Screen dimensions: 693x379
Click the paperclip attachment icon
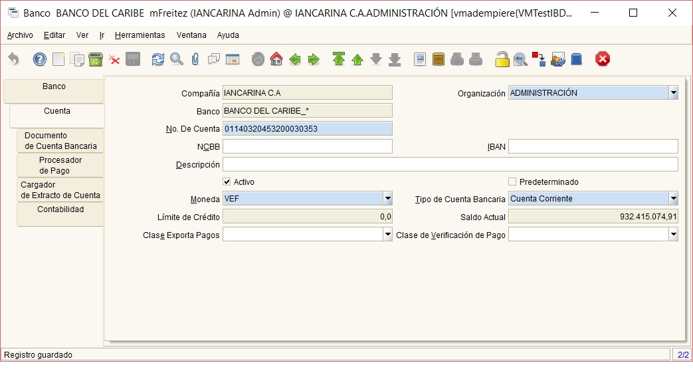click(x=195, y=59)
